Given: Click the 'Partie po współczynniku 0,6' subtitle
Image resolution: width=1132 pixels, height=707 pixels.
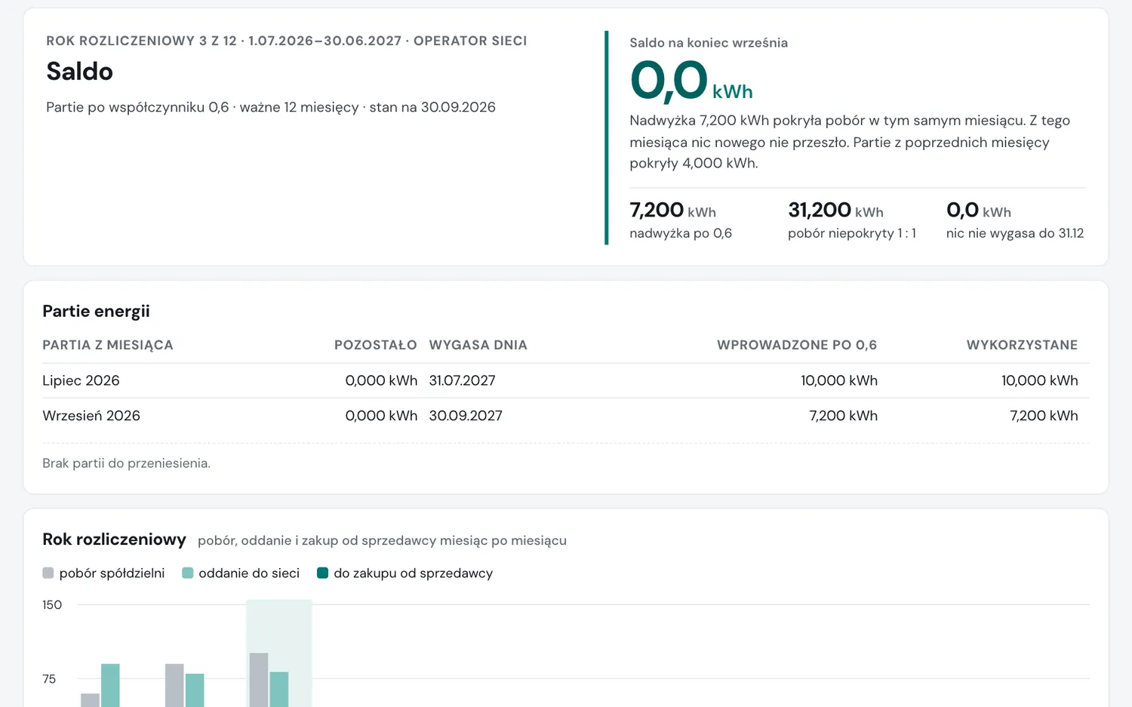Looking at the screenshot, I should (x=271, y=107).
